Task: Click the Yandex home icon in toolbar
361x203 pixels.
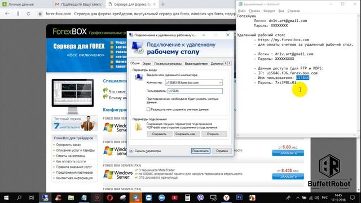Action: (x=18, y=14)
